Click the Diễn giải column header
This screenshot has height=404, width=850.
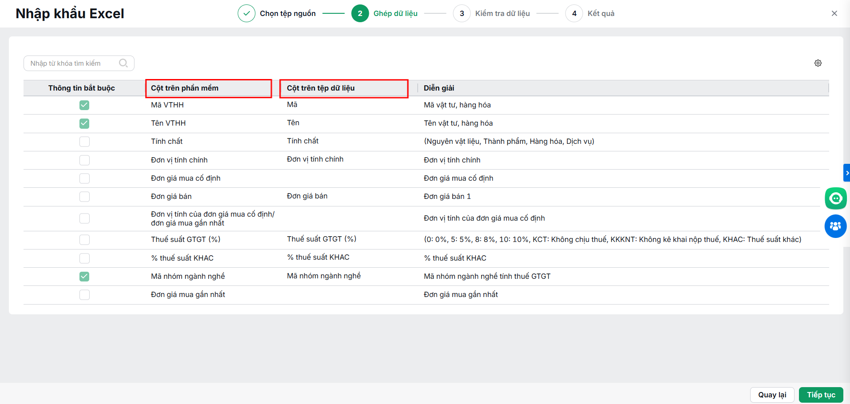pos(439,88)
